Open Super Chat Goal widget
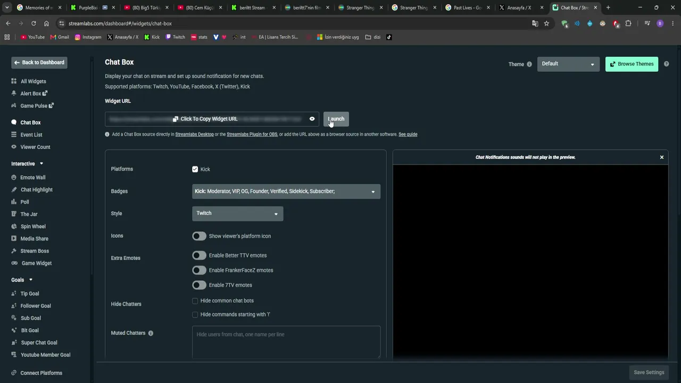The width and height of the screenshot is (681, 383). (x=34, y=343)
